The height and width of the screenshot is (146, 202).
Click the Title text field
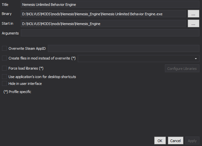110,4
